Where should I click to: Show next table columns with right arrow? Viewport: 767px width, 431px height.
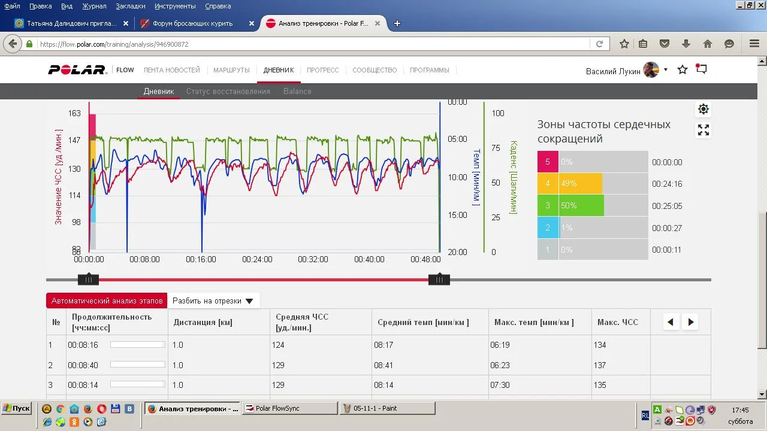coord(690,322)
